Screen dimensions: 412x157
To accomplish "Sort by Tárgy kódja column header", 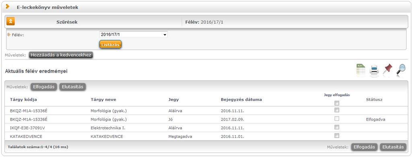I will point(23,100).
